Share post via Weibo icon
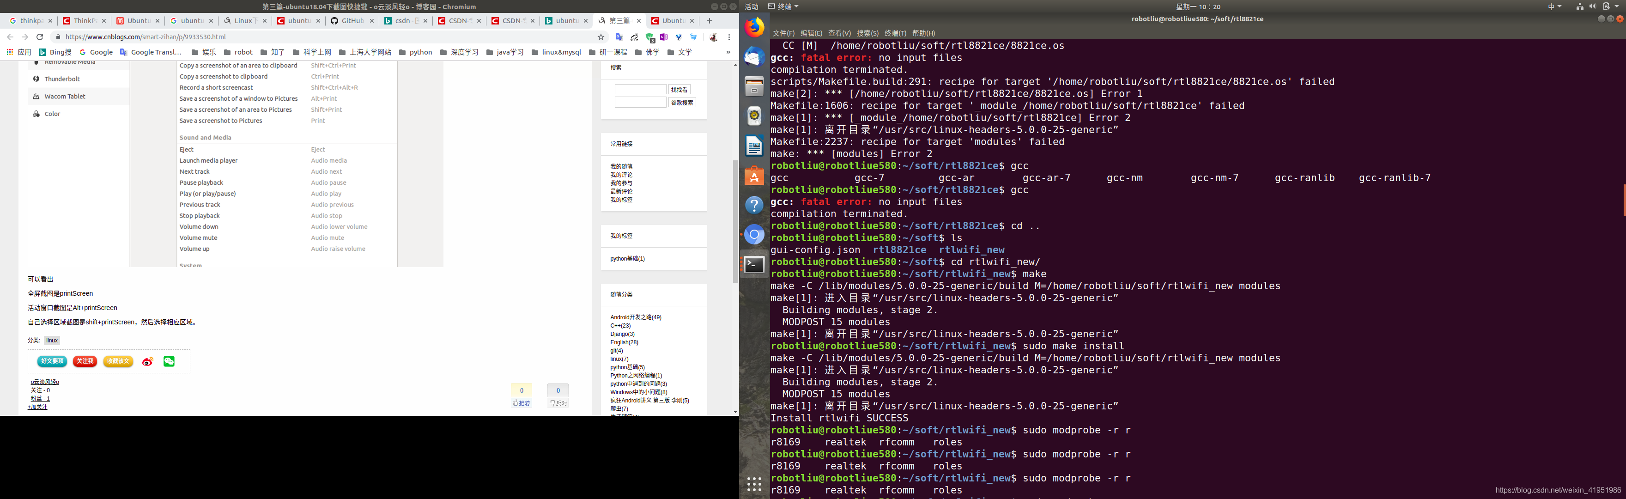 pyautogui.click(x=148, y=361)
